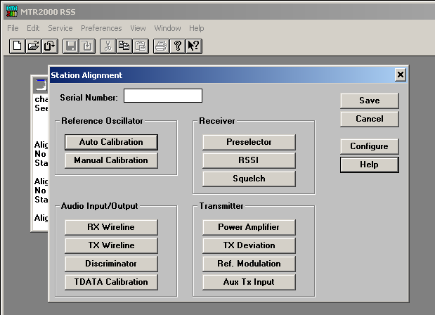This screenshot has width=435, height=315.
Task: Open the Ref. Modulation alignment
Action: [x=249, y=264]
